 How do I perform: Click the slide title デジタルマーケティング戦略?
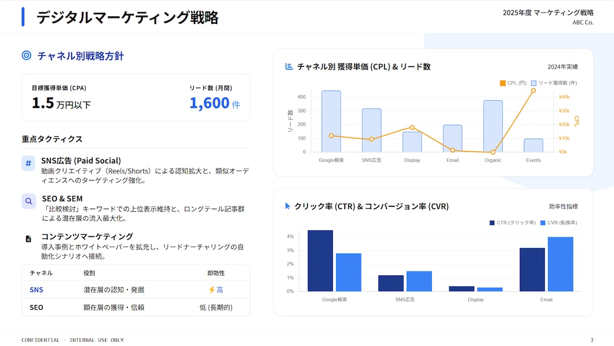(127, 17)
